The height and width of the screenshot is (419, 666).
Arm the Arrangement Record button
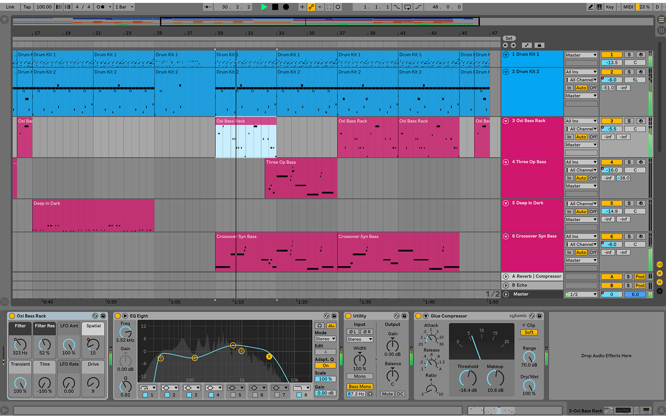click(286, 7)
